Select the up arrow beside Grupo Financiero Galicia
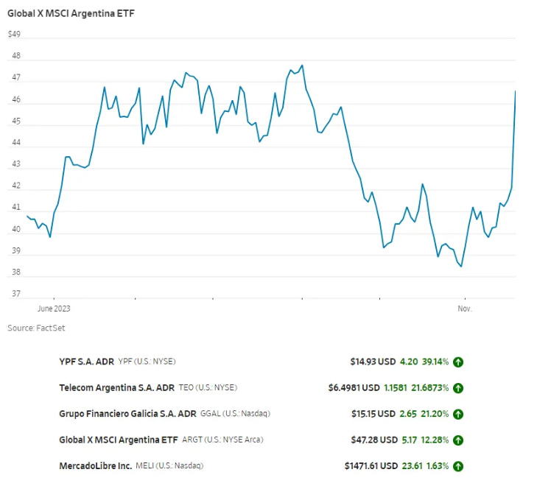The image size is (537, 489). [458, 414]
